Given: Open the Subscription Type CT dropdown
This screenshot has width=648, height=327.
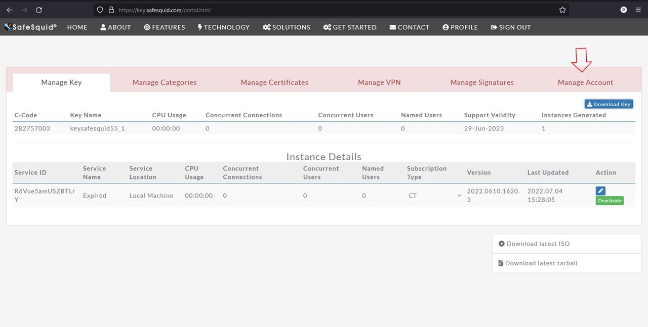Looking at the screenshot, I should pyautogui.click(x=434, y=196).
